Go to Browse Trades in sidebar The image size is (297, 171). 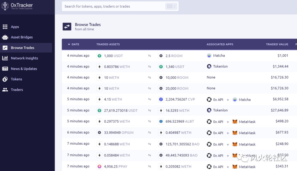(x=23, y=48)
